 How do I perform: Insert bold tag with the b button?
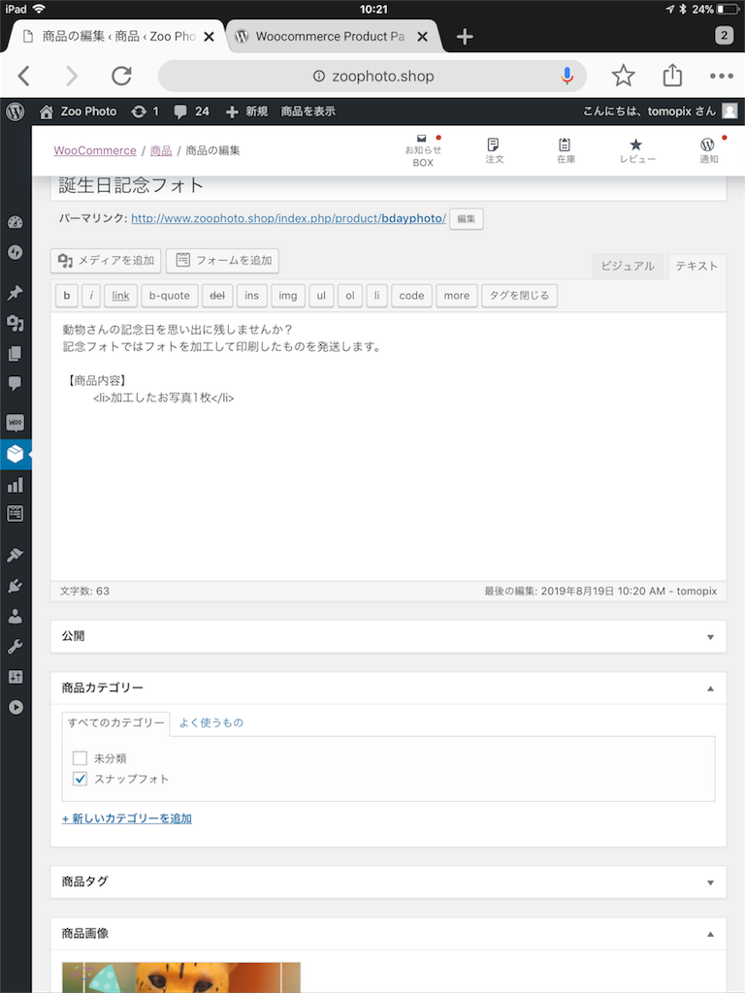coord(67,296)
